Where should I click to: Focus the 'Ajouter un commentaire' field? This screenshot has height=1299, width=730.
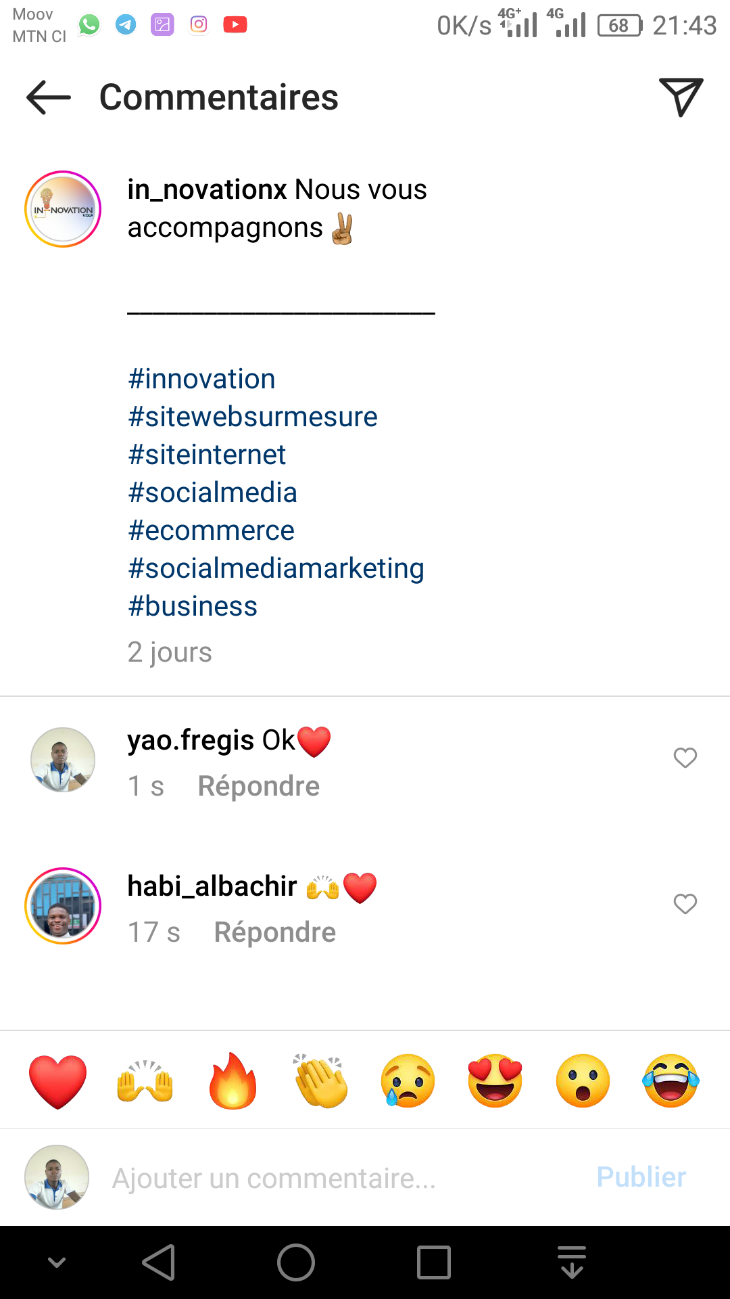(338, 1178)
